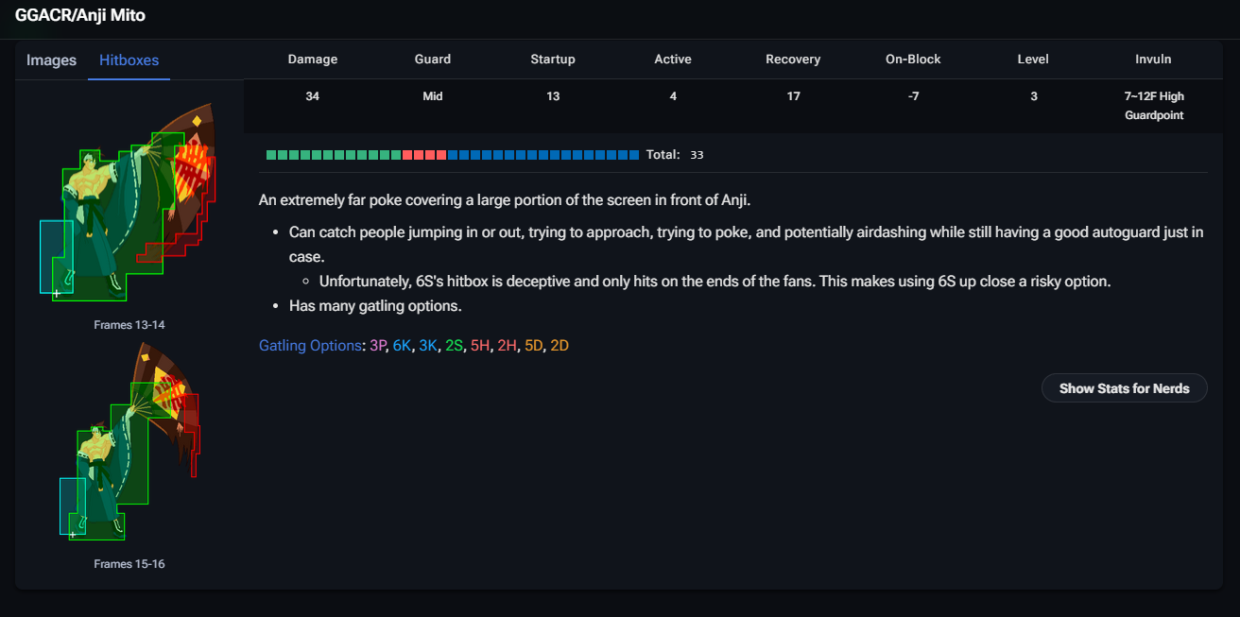The width and height of the screenshot is (1240, 617).
Task: Click the Show Stats for Nerds button
Action: [1124, 388]
